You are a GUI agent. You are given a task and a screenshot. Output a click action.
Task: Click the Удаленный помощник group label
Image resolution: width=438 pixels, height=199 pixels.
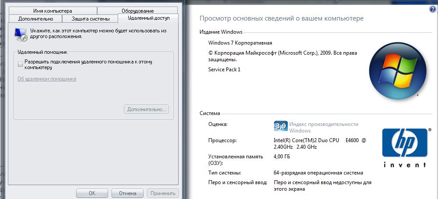point(42,52)
